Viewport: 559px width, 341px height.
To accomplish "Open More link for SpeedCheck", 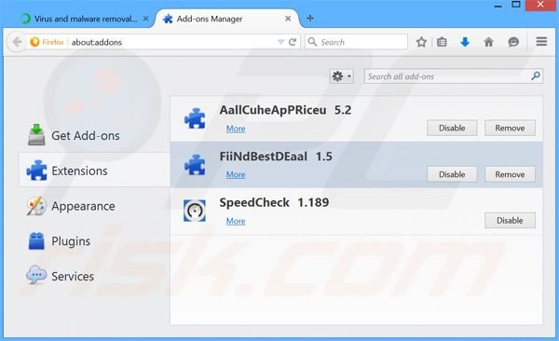I will tap(236, 221).
